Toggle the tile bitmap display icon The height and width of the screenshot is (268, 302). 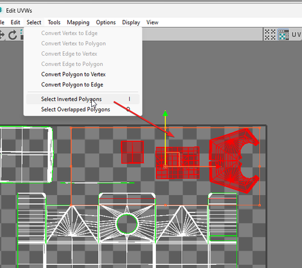pos(270,34)
